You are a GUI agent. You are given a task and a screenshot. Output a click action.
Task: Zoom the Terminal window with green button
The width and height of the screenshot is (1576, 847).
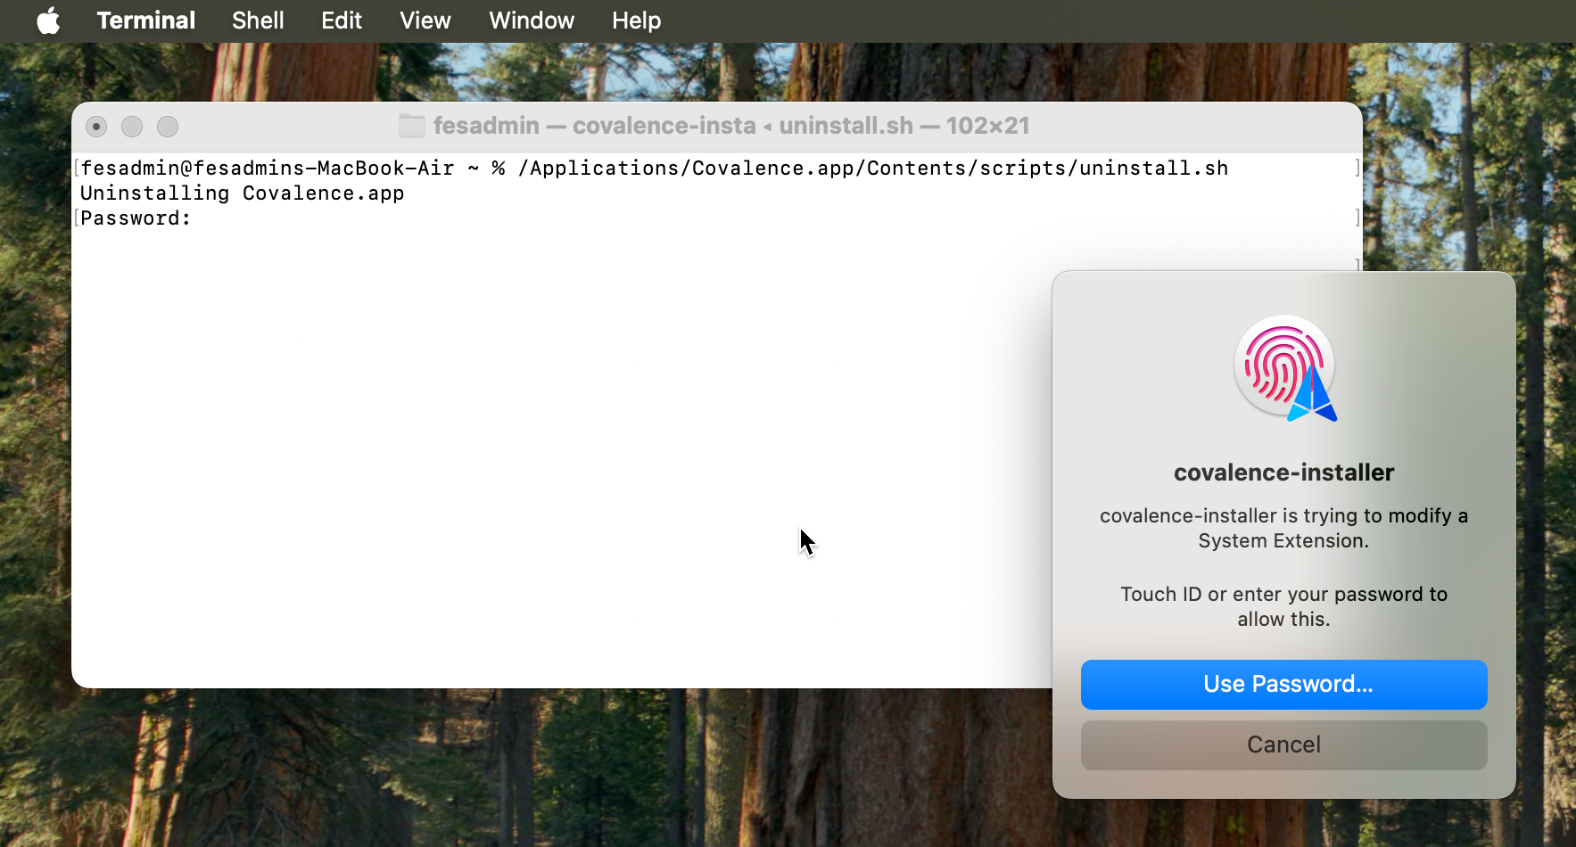click(x=168, y=127)
